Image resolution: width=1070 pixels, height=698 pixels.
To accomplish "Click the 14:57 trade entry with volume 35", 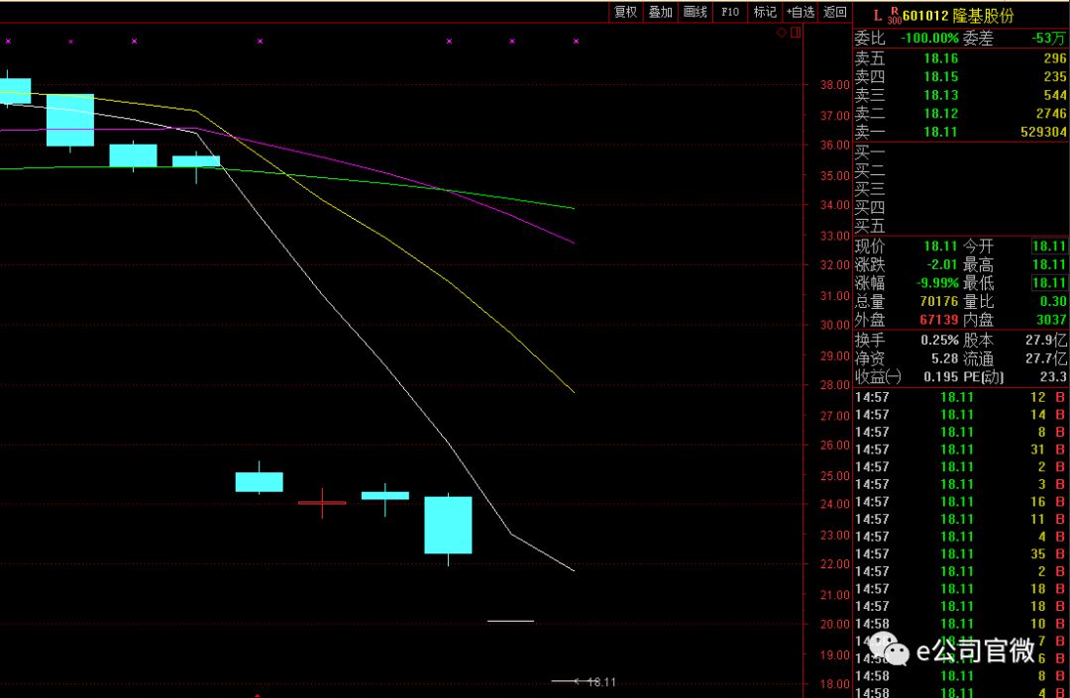I will point(961,554).
